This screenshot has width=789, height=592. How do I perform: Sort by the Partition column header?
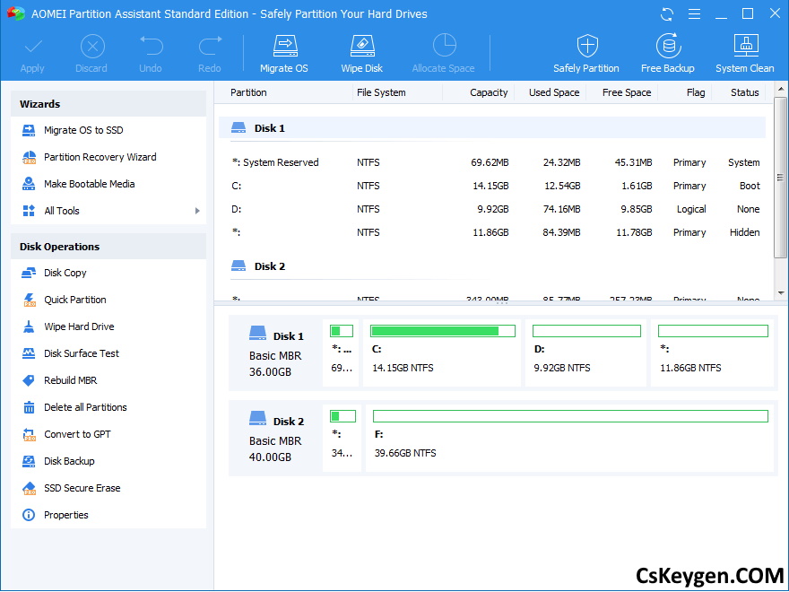(248, 92)
